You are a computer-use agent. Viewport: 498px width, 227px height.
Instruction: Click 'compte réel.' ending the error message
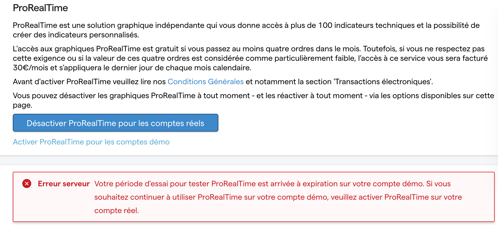pyautogui.click(x=116, y=211)
